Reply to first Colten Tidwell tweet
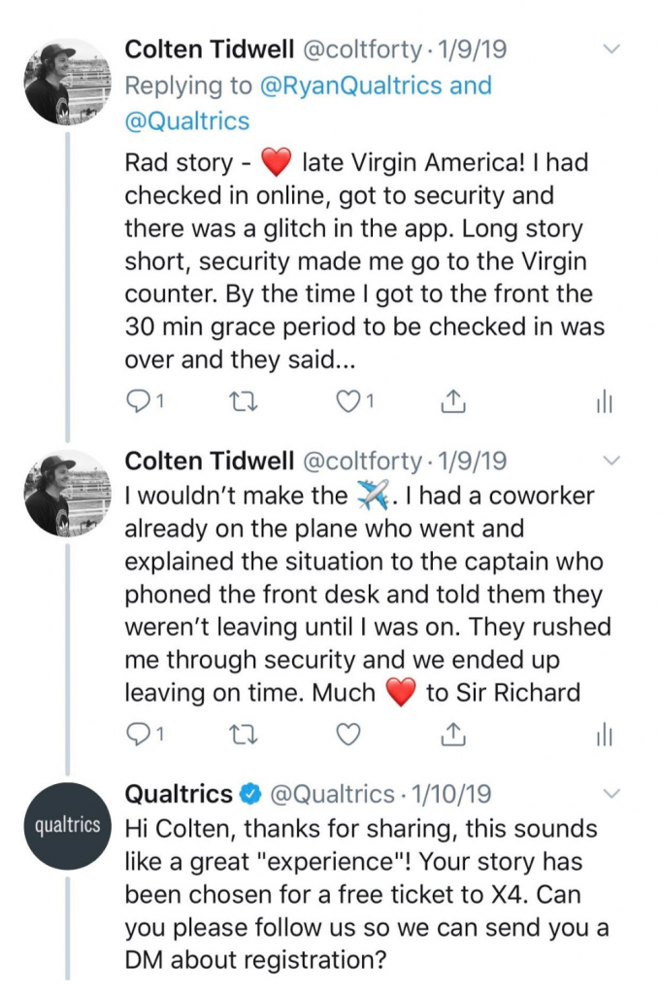 146,400
